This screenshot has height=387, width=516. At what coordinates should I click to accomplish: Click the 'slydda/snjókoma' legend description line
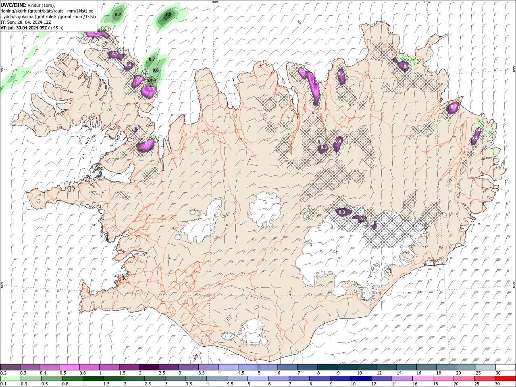[x=48, y=17]
